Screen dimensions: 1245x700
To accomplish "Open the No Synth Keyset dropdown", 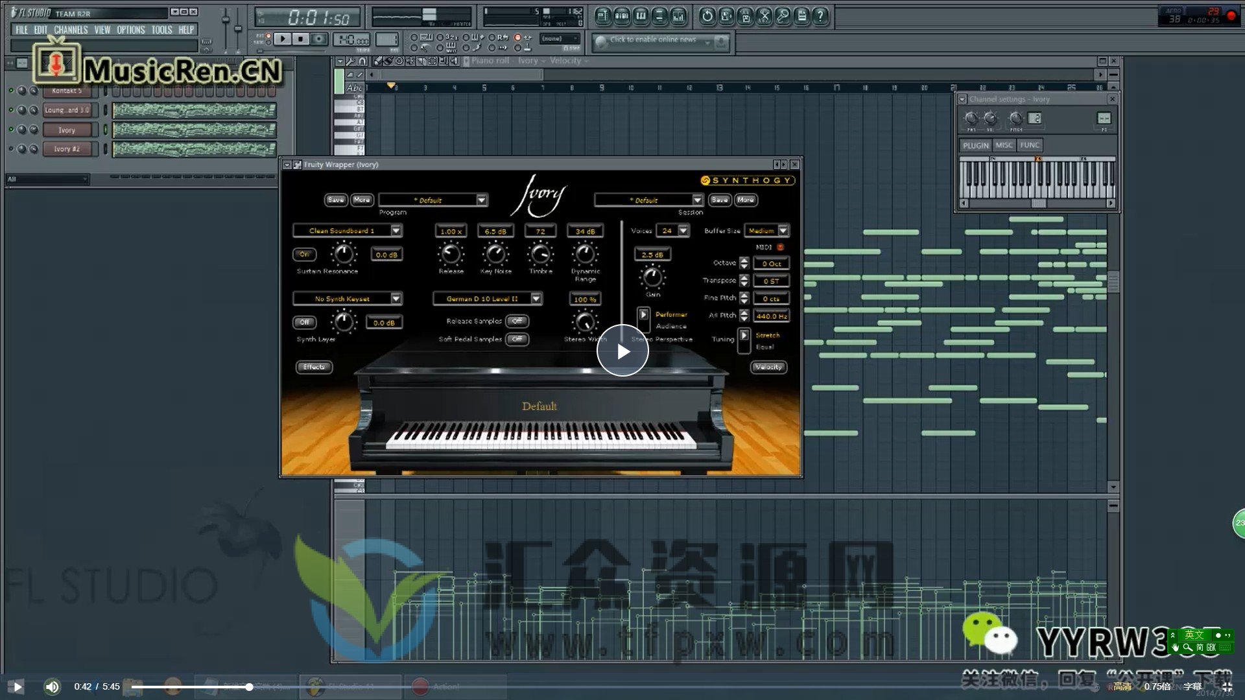I will 347,299.
